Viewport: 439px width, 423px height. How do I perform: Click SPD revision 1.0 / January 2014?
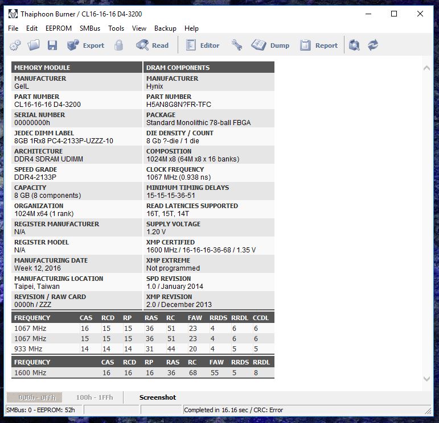(x=175, y=286)
